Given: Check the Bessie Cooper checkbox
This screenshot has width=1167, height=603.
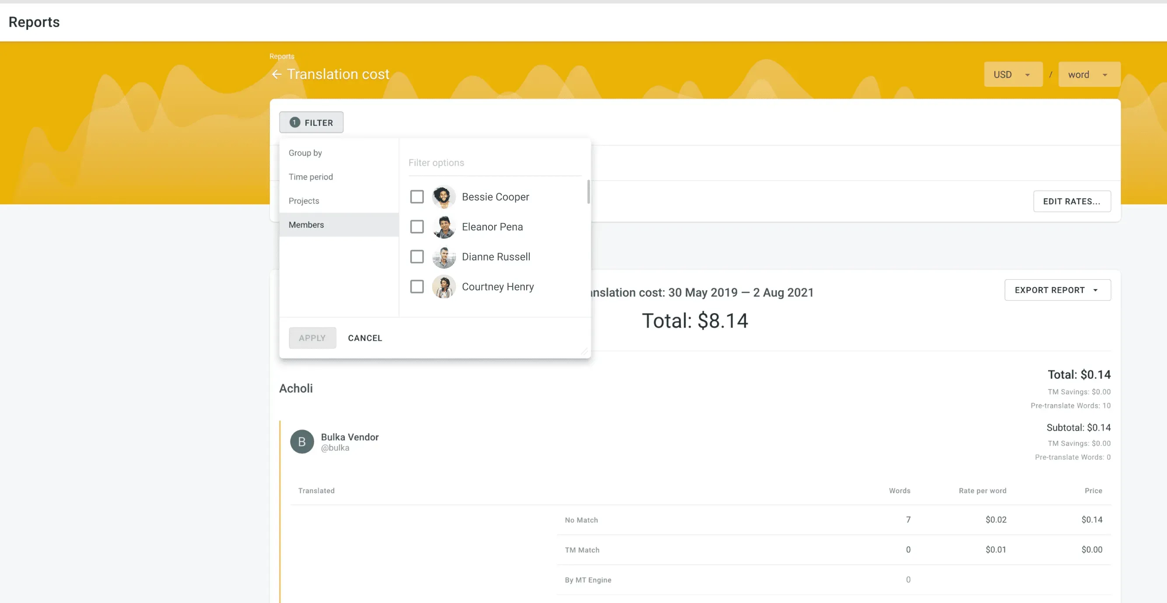Looking at the screenshot, I should pyautogui.click(x=417, y=197).
